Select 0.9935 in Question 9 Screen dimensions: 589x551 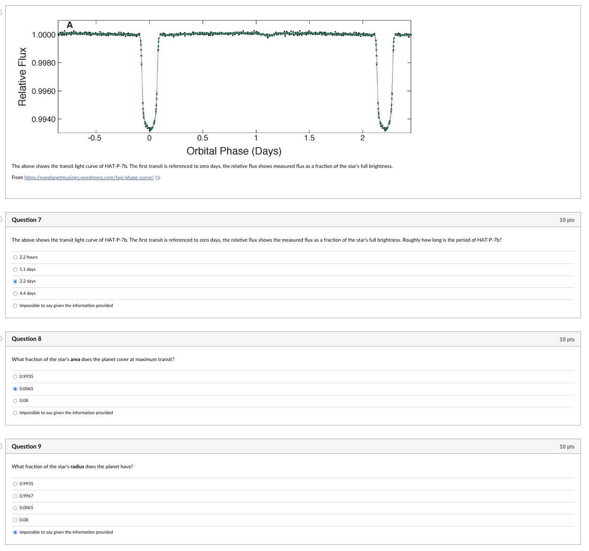point(15,483)
